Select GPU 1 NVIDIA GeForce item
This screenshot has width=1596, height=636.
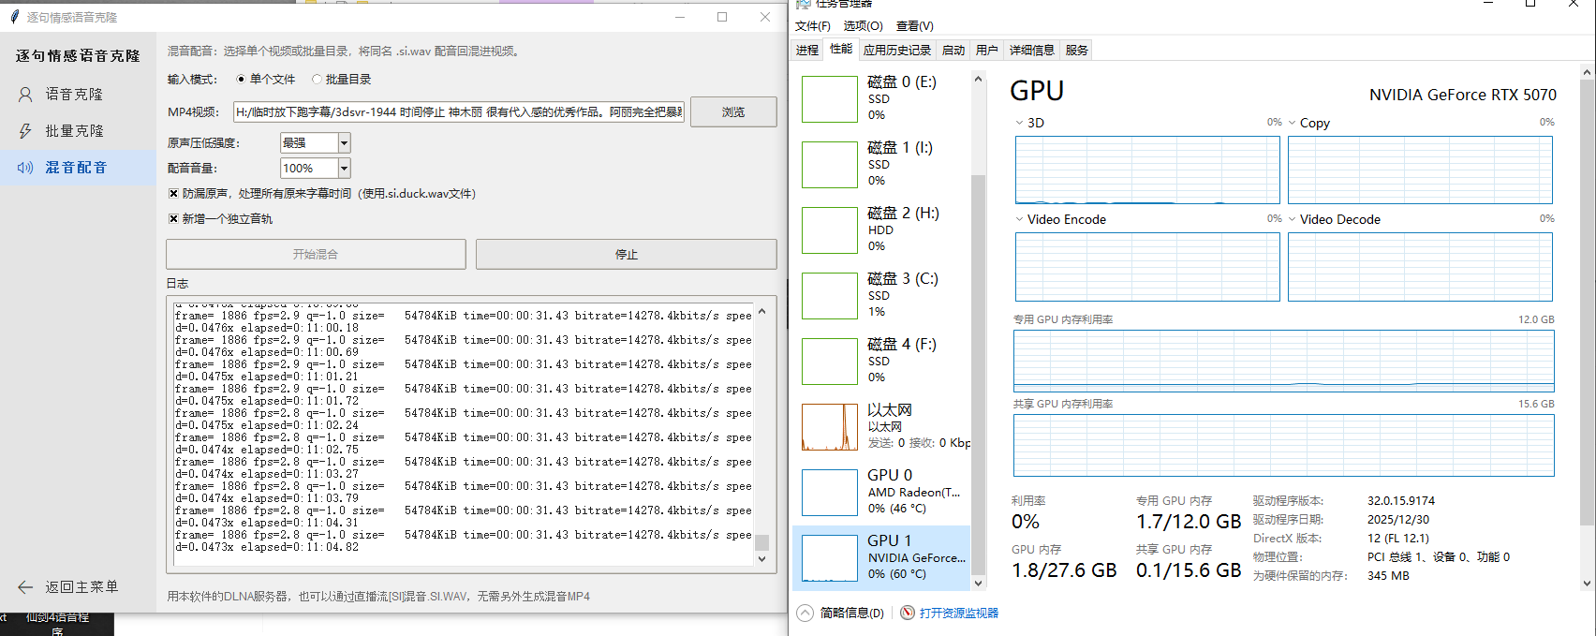(x=881, y=557)
